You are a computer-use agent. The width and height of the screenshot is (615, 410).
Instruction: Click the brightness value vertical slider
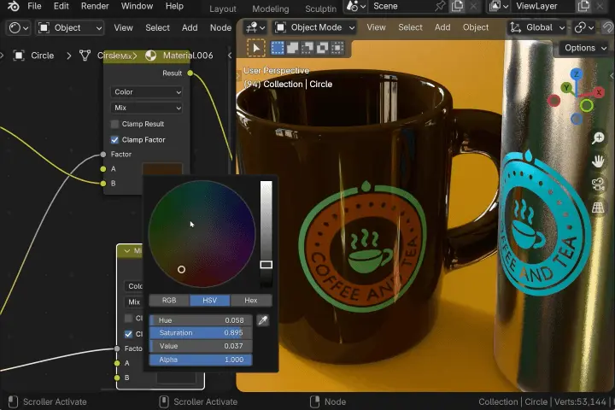(266, 234)
